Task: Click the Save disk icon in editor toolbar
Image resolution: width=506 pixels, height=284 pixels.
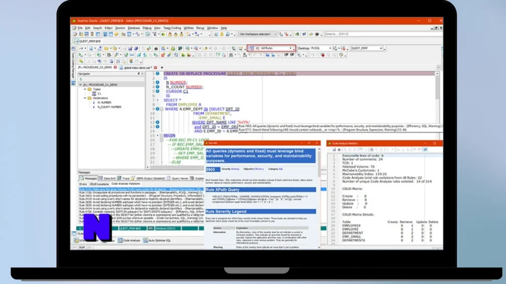Action: (x=130, y=48)
